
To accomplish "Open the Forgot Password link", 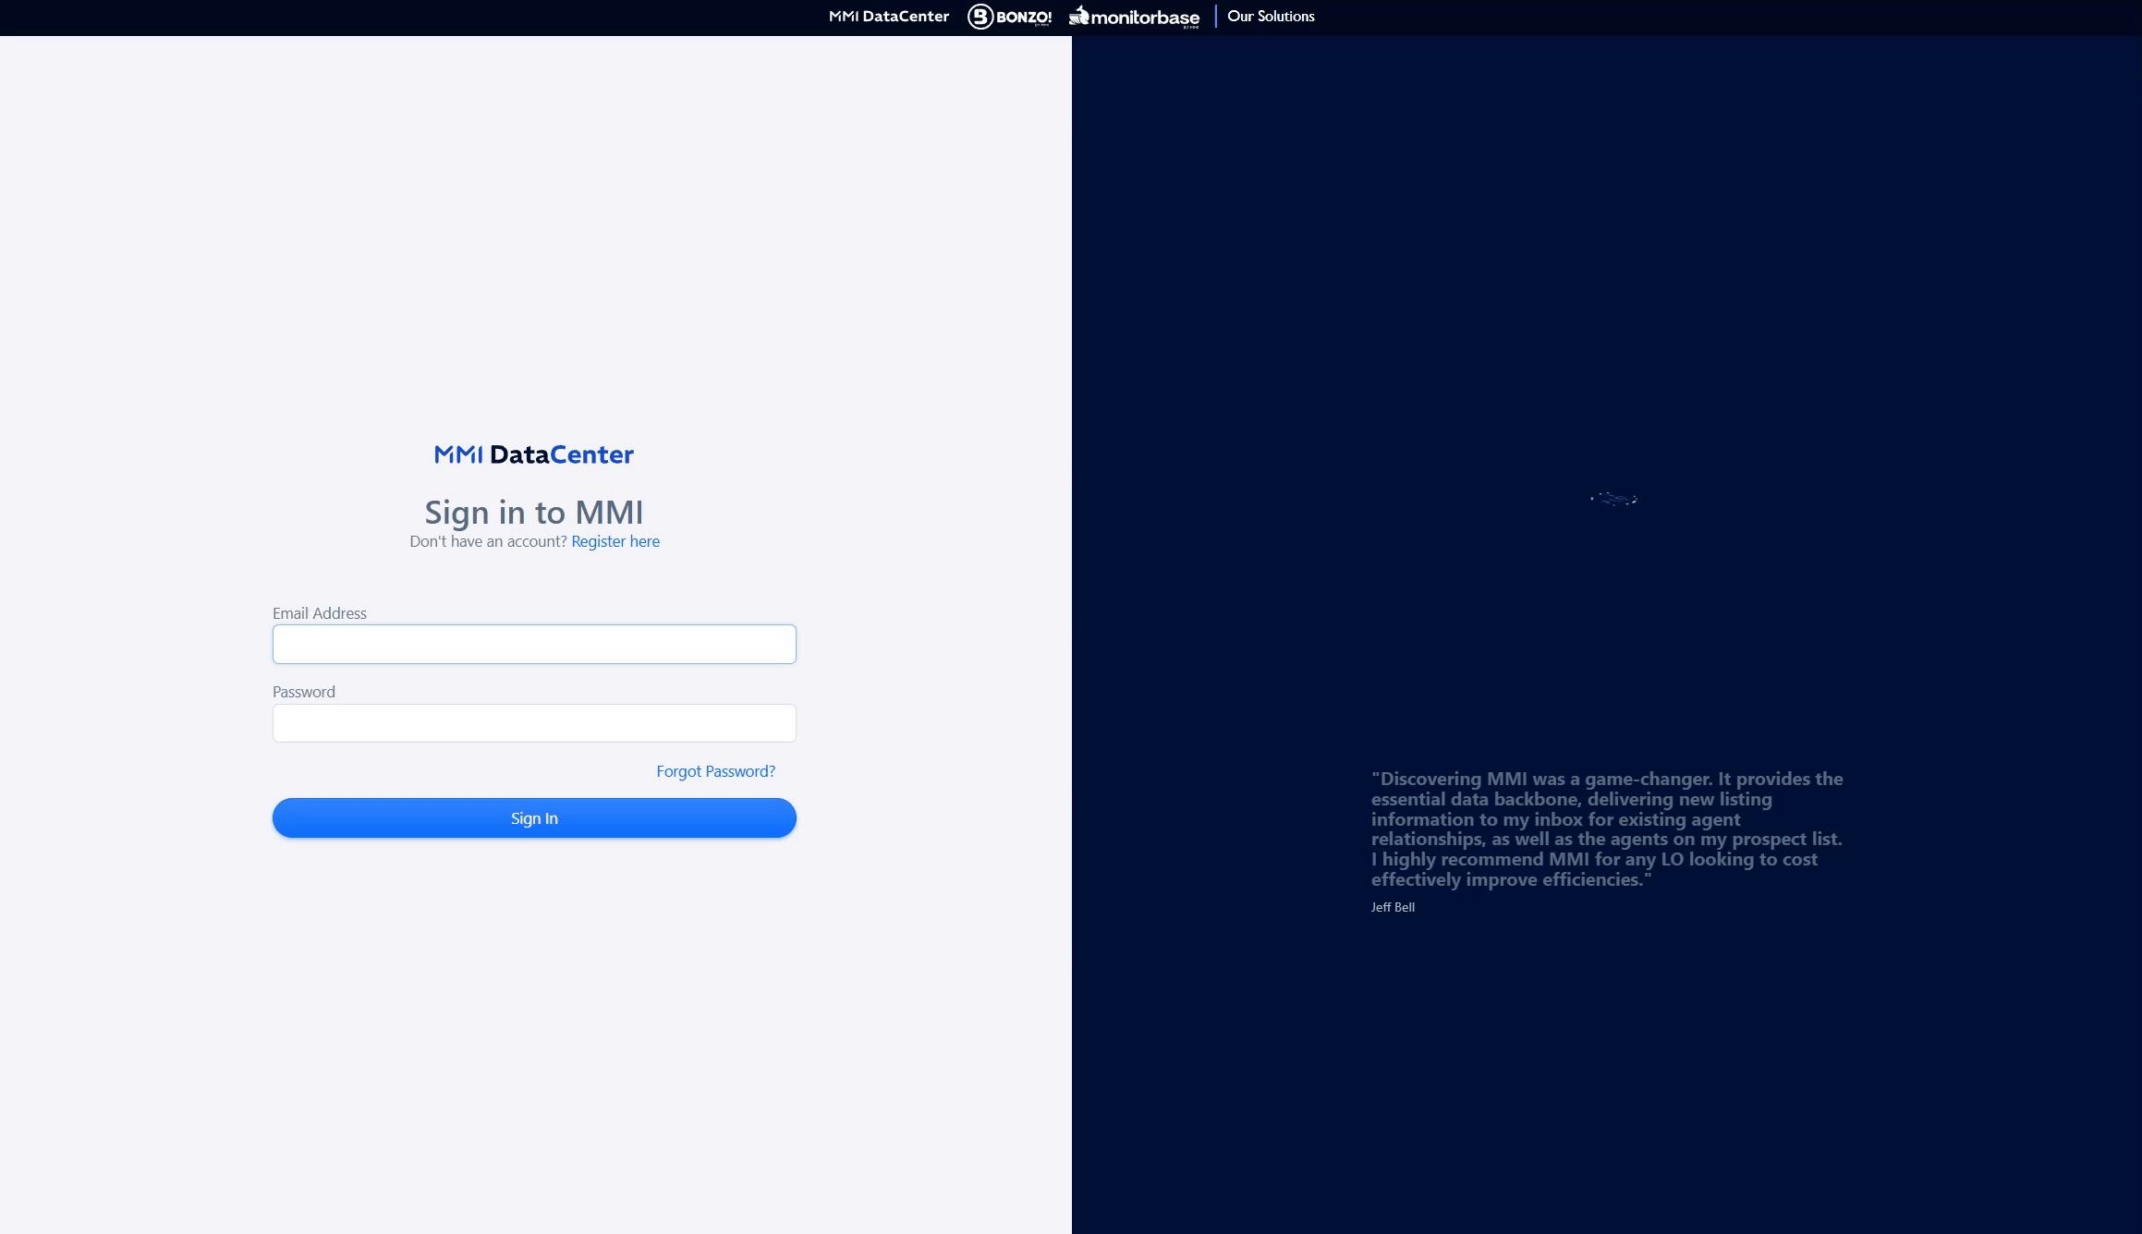I will pyautogui.click(x=715, y=771).
